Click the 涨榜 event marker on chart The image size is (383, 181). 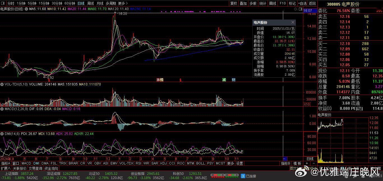(160, 80)
